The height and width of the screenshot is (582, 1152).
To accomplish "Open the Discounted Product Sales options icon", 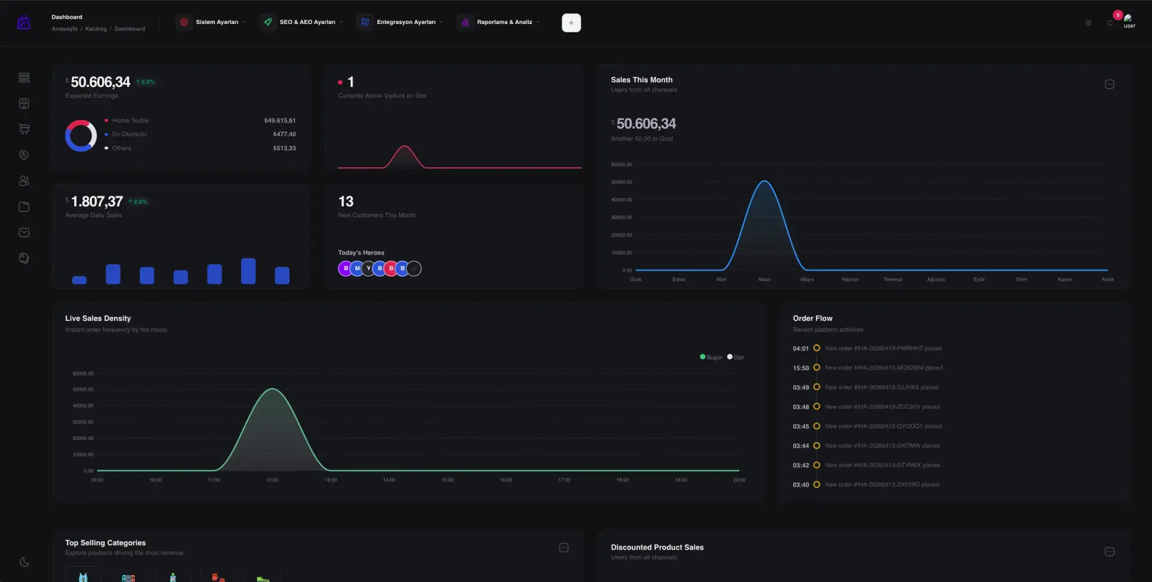I will point(1109,552).
